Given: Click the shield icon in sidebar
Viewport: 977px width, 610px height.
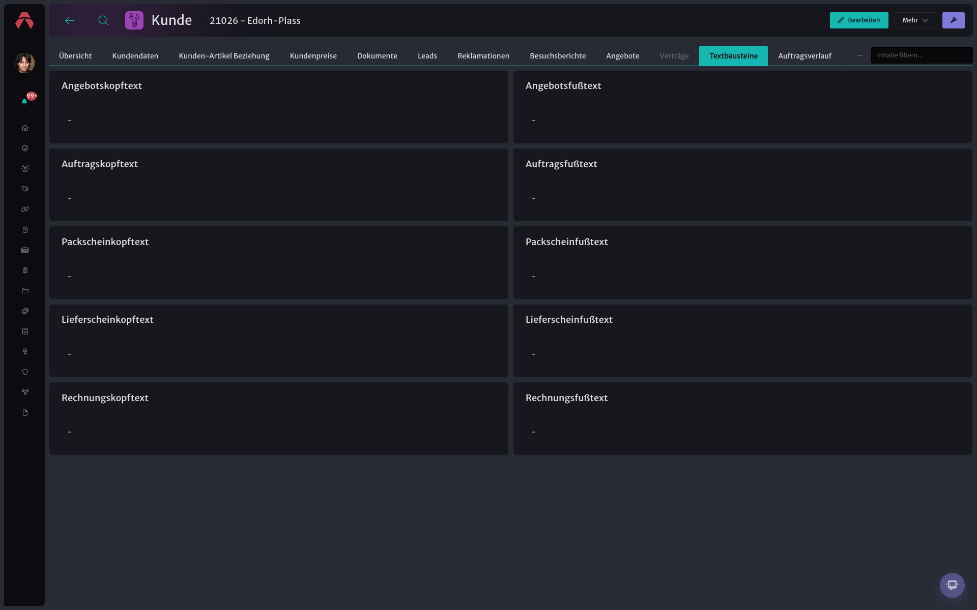Looking at the screenshot, I should pyautogui.click(x=25, y=372).
